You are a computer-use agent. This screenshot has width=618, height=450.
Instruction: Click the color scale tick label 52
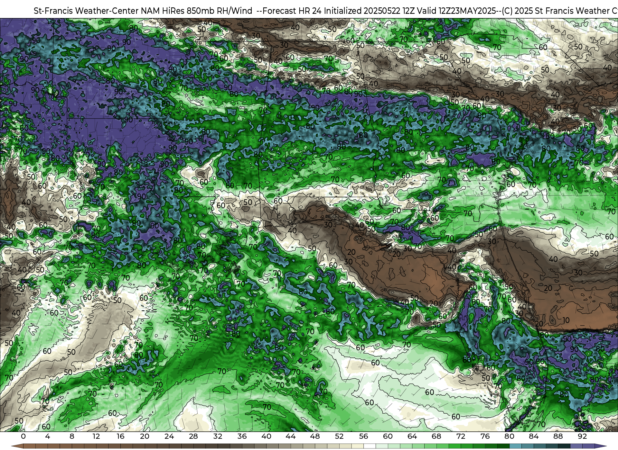tap(339, 436)
